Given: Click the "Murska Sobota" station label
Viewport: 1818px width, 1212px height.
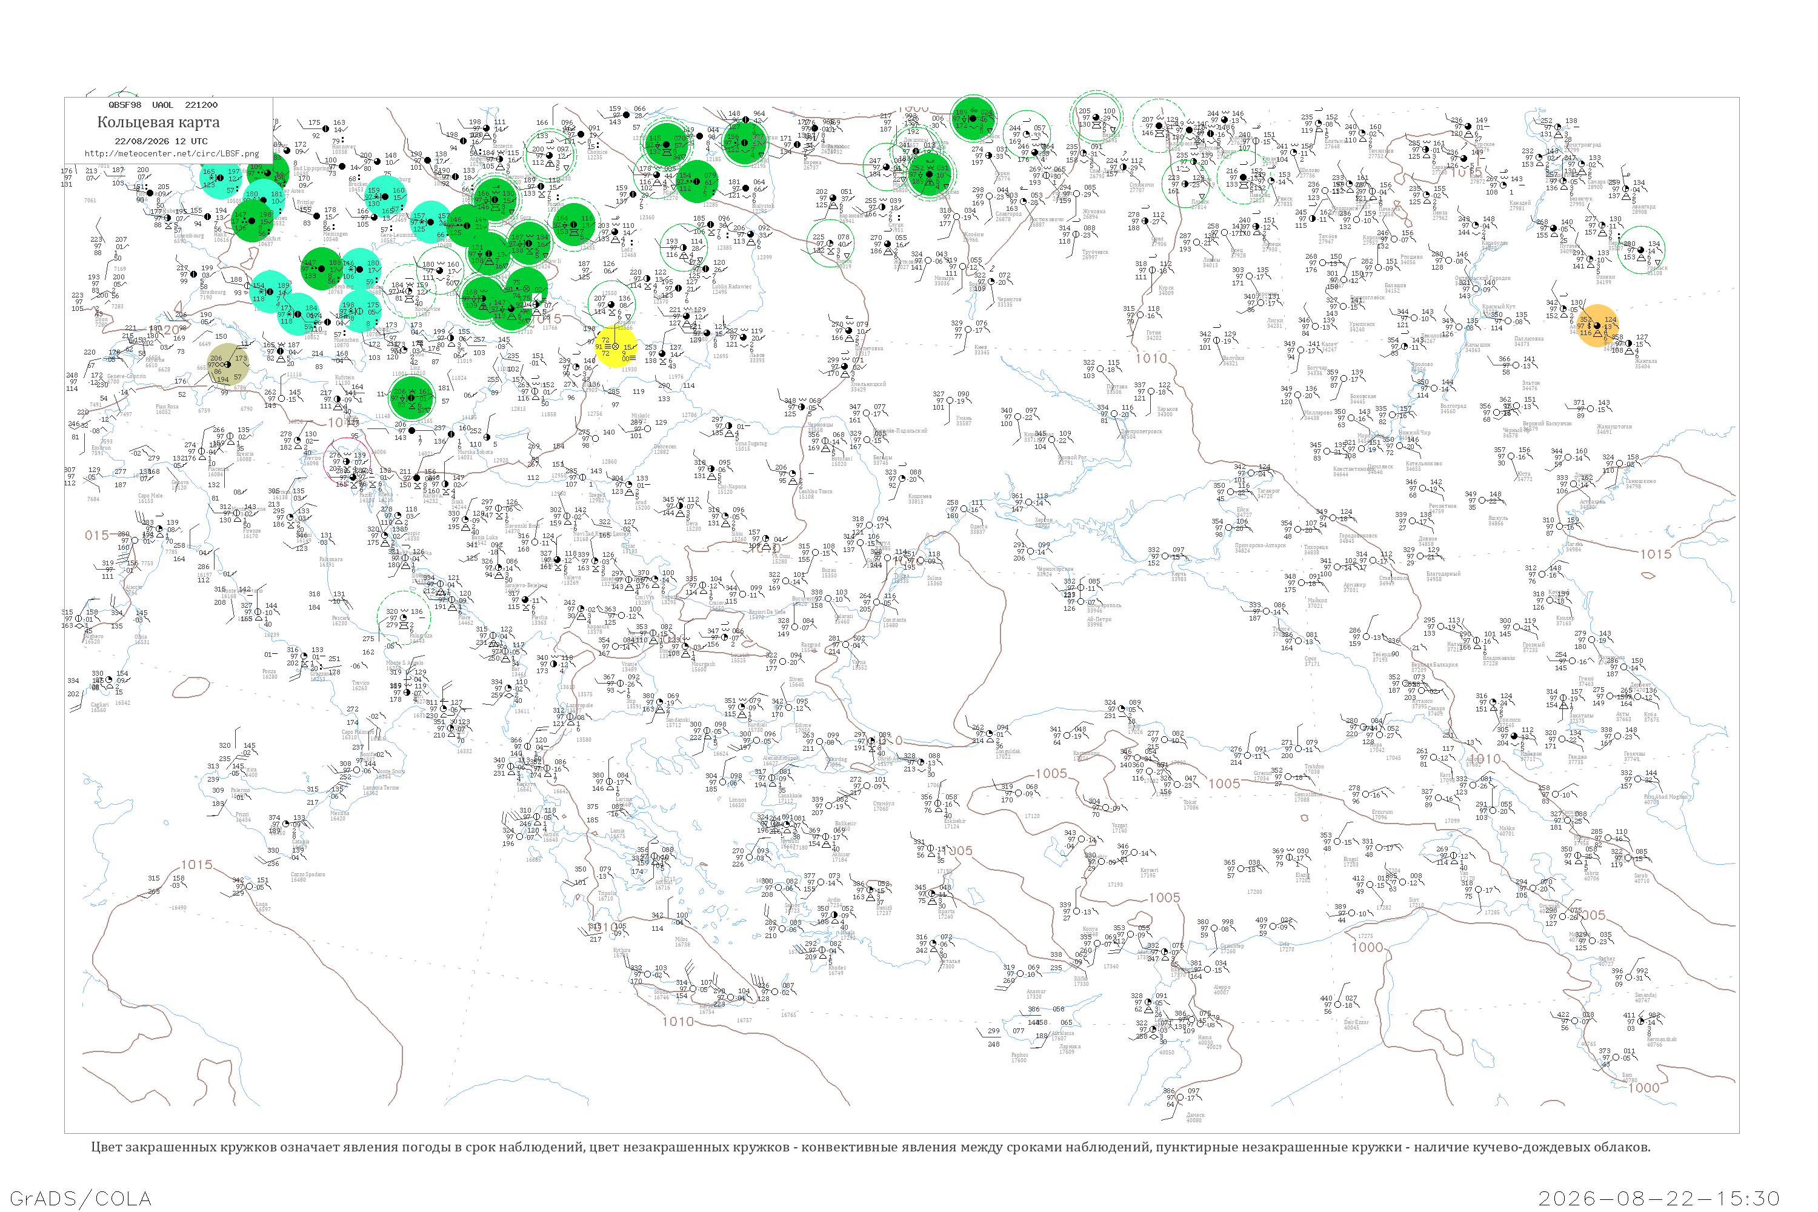Looking at the screenshot, I should (x=475, y=451).
